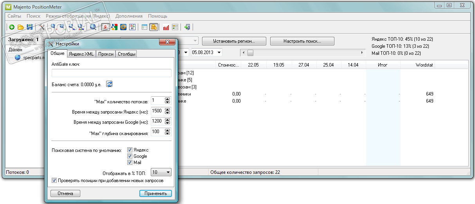Open project with the yellow folder icon
475x204 pixels.
(x=21, y=27)
